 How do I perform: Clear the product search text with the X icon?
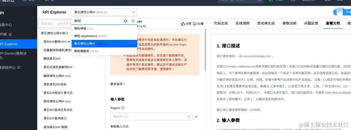126,21
